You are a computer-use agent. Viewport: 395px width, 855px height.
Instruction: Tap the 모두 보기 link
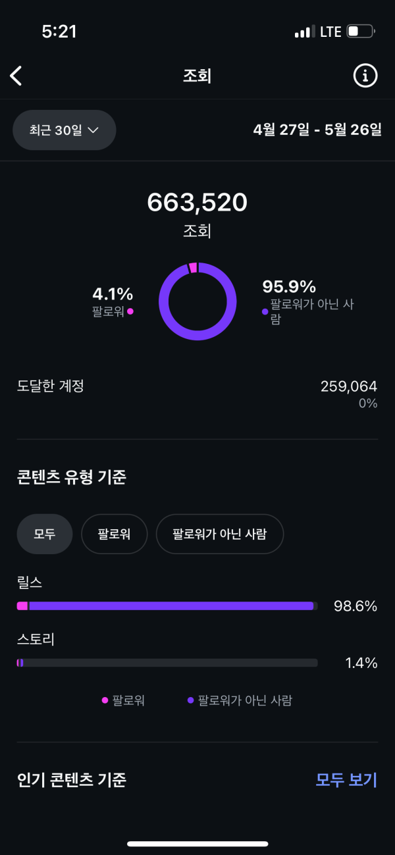346,780
